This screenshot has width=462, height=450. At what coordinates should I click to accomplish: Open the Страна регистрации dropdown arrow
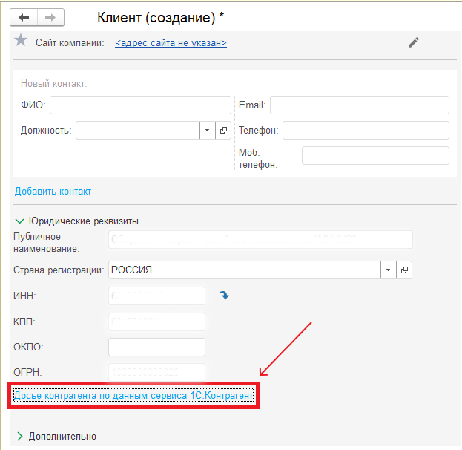coord(388,270)
